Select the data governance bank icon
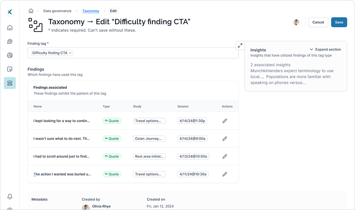The image size is (355, 210). tap(10, 83)
